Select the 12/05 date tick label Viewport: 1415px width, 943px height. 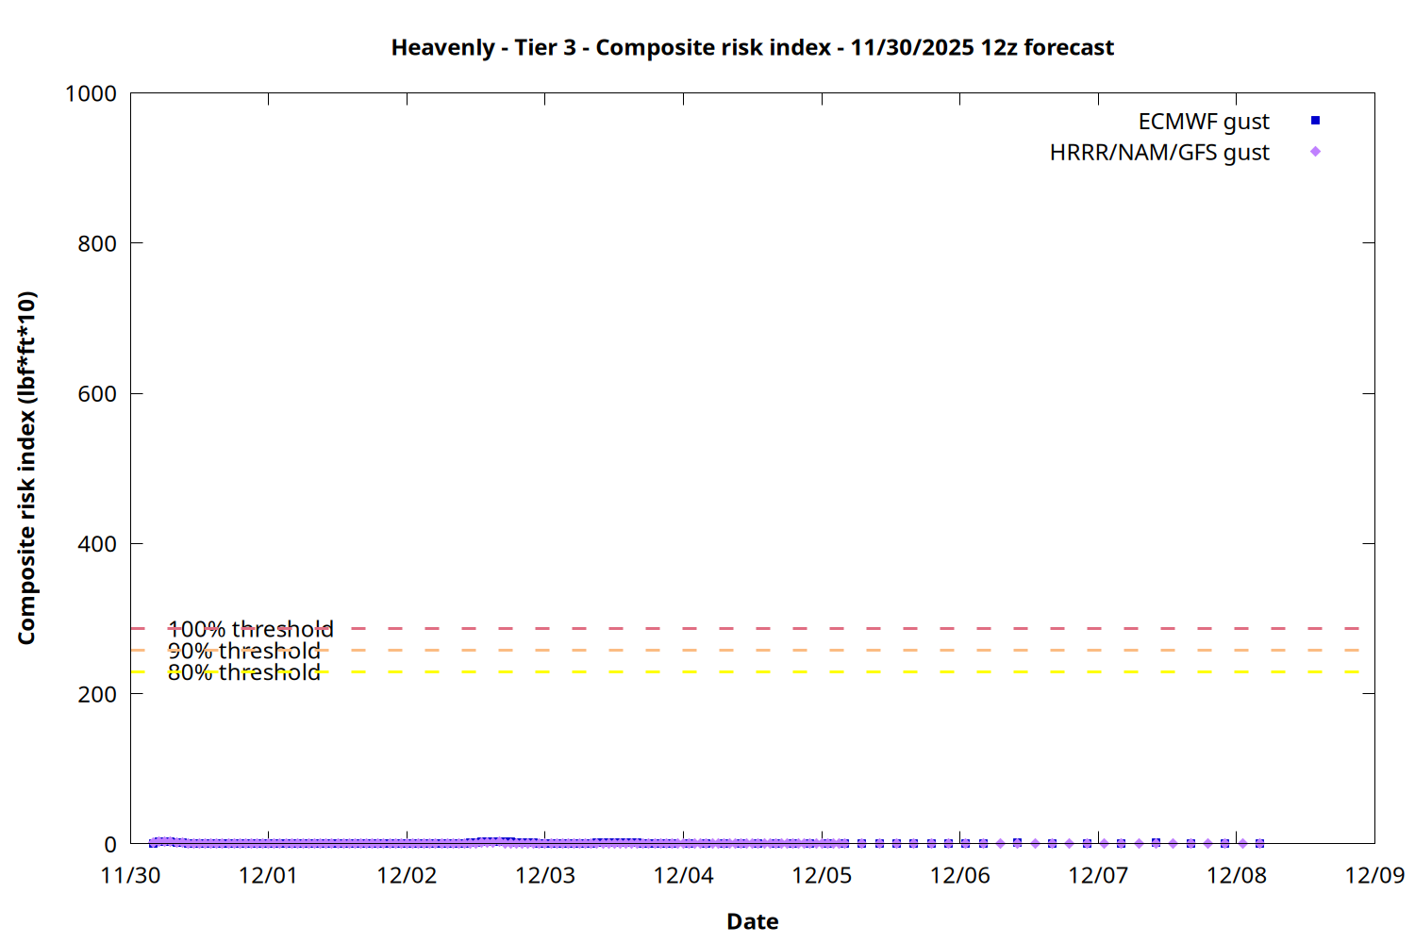pyautogui.click(x=821, y=875)
